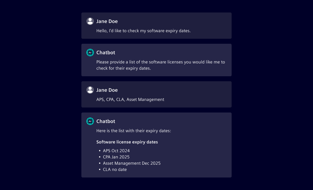Click the Chatbot AI icon above the license request

click(x=90, y=52)
